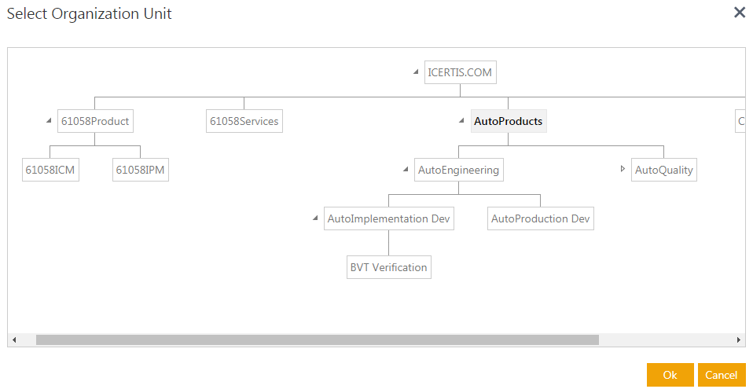Select the 61058IPM unit
Image resolution: width=753 pixels, height=389 pixels.
click(141, 171)
